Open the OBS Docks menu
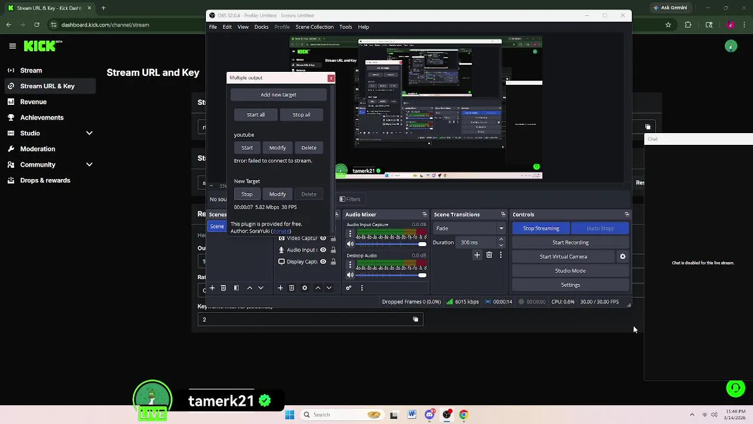Screen dimensions: 753x424 pos(261,27)
